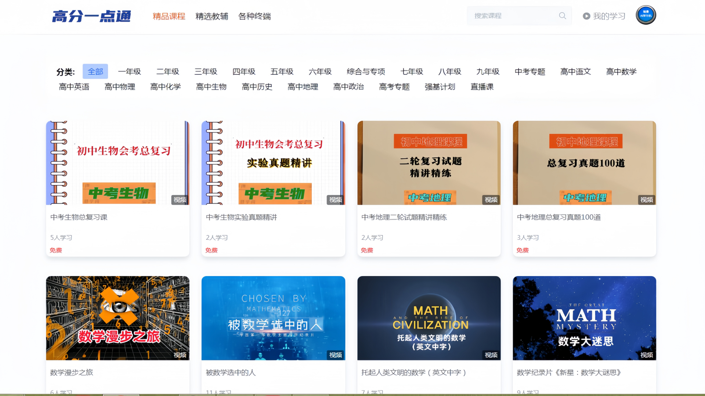Filter courses by 七年级

412,71
